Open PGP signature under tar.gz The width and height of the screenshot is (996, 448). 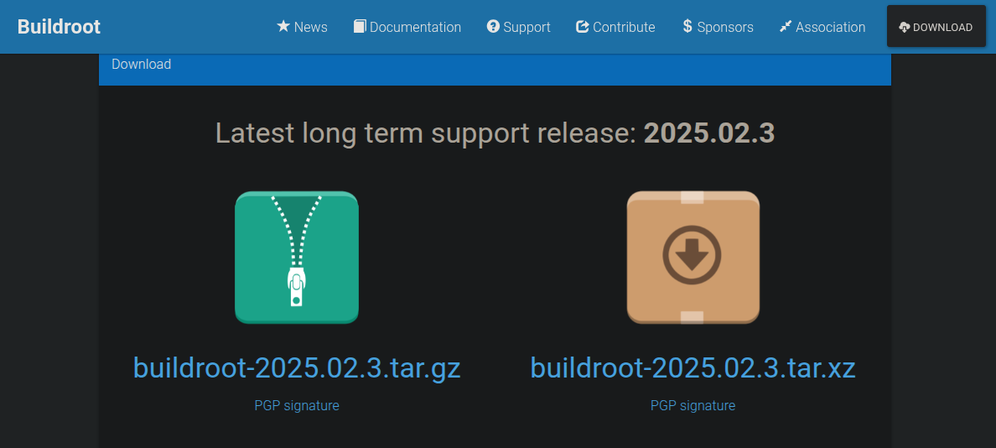click(x=297, y=405)
